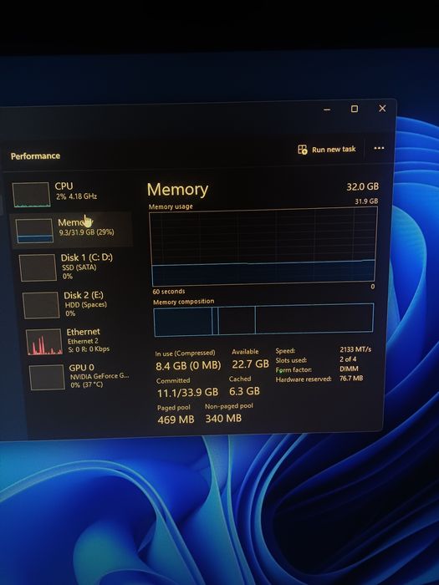Click the In use 8.4 GB (0 MB) value
This screenshot has width=439, height=585.
point(188,366)
